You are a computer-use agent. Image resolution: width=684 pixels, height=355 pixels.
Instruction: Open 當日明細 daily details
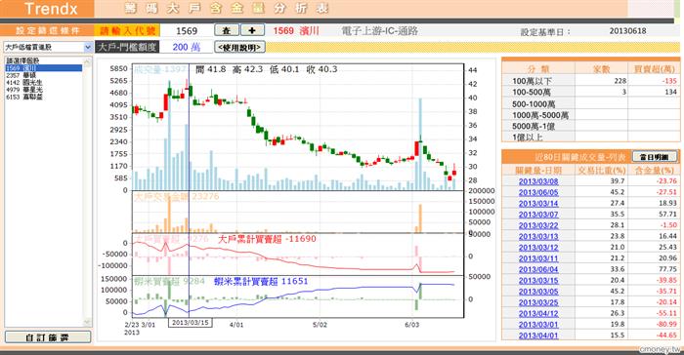(655, 157)
